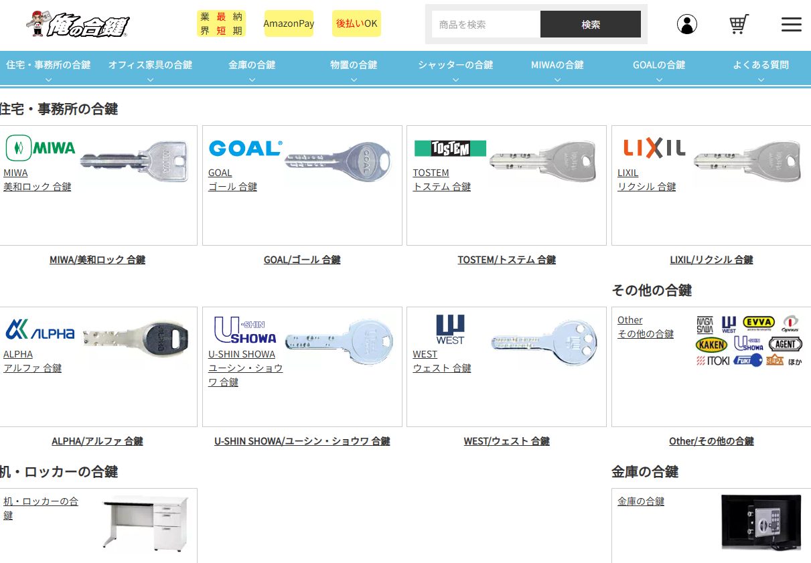Viewport: 811px width, 563px height.
Task: Expand the 住宅・事務所の合鍵 menu
Action: (48, 68)
